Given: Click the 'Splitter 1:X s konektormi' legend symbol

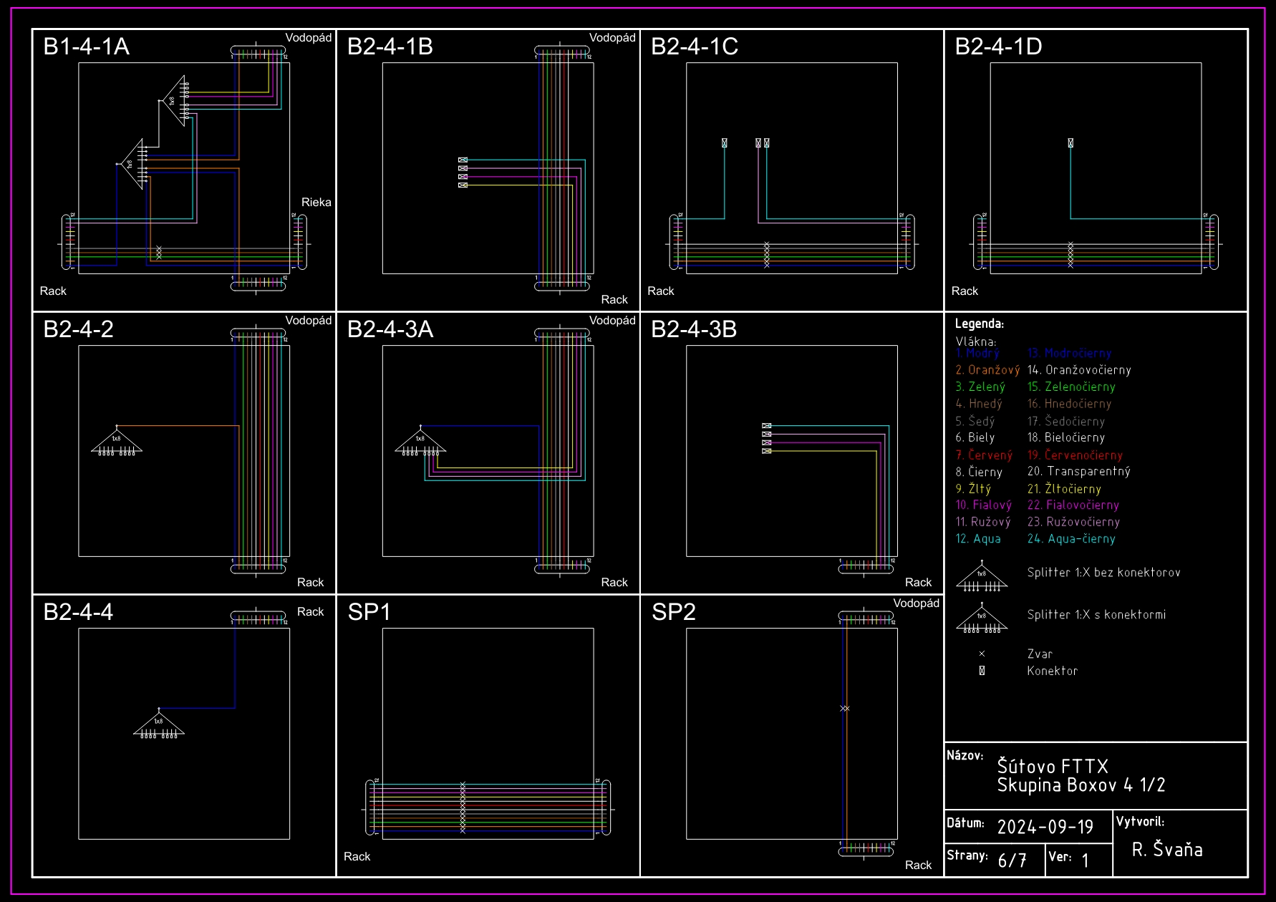Looking at the screenshot, I should pyautogui.click(x=982, y=619).
